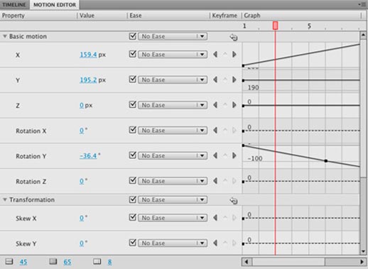Switch to the Timeline tab
This screenshot has height=269, width=368.
click(x=14, y=4)
